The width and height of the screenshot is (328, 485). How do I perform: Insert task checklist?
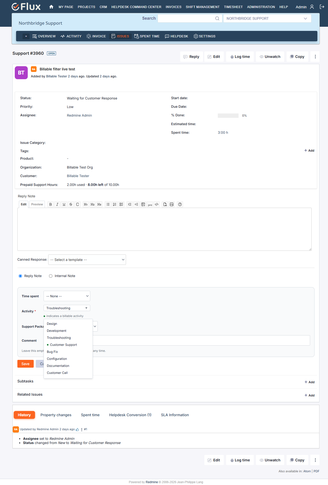[x=121, y=204]
